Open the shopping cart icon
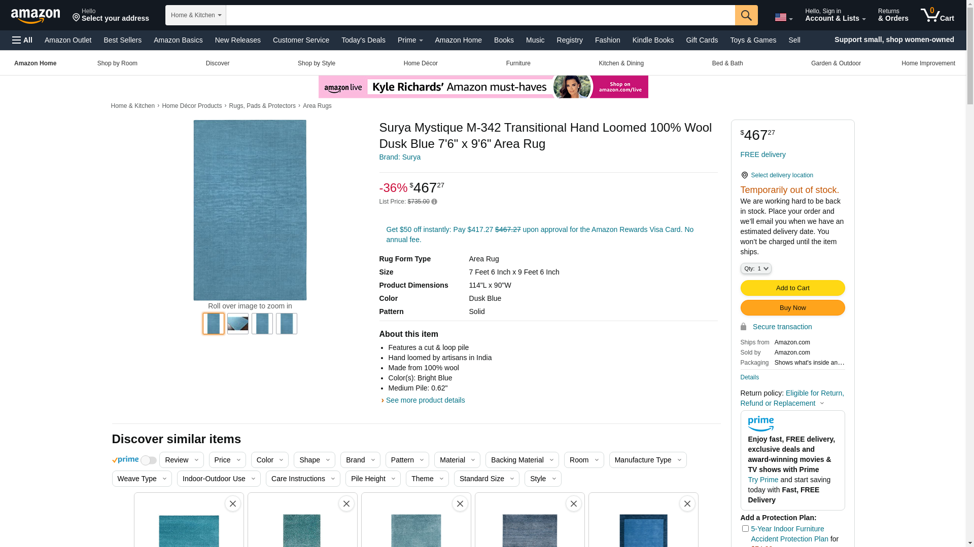974x547 pixels. (936, 15)
